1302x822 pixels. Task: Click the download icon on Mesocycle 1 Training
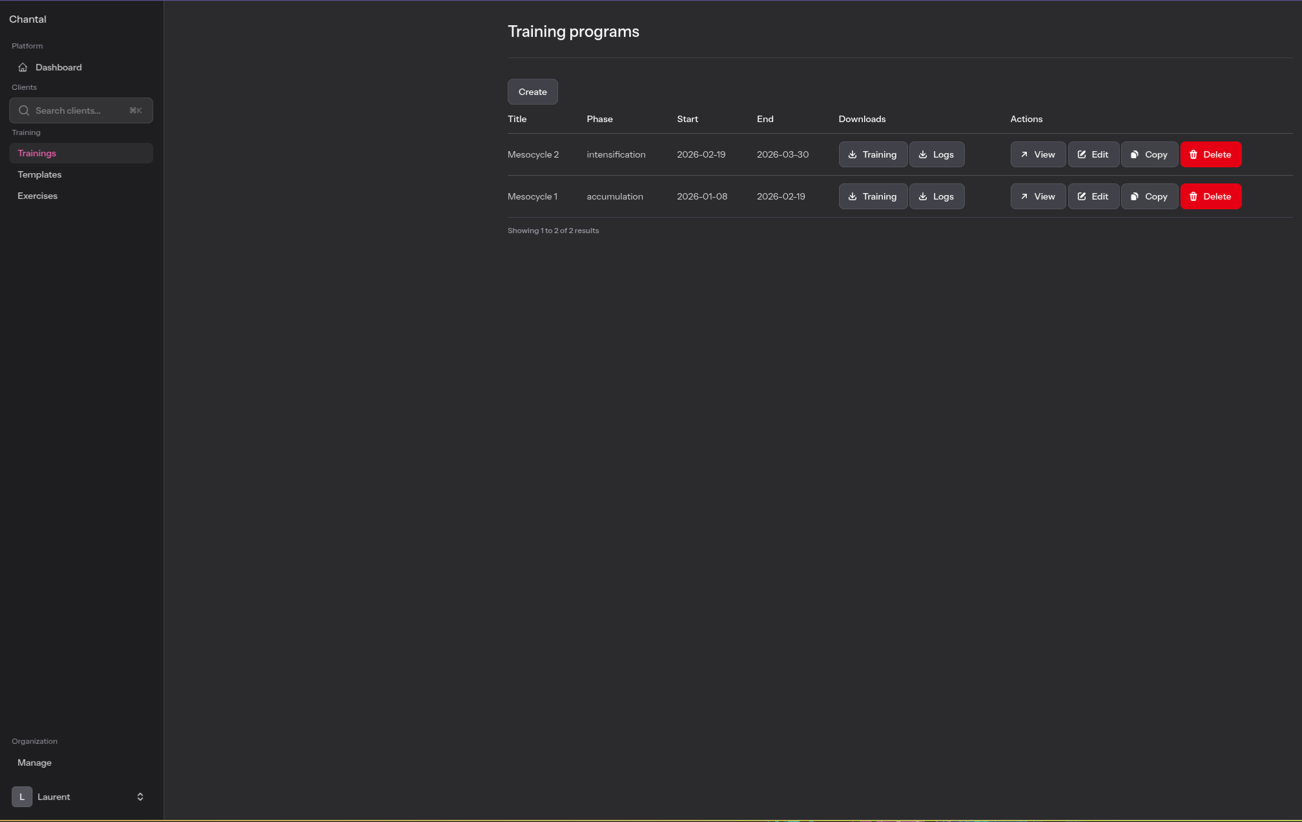point(852,196)
